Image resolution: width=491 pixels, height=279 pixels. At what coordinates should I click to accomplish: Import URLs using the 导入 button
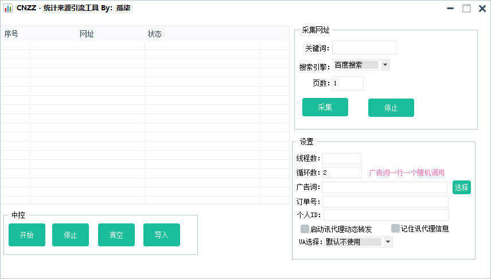(161, 235)
